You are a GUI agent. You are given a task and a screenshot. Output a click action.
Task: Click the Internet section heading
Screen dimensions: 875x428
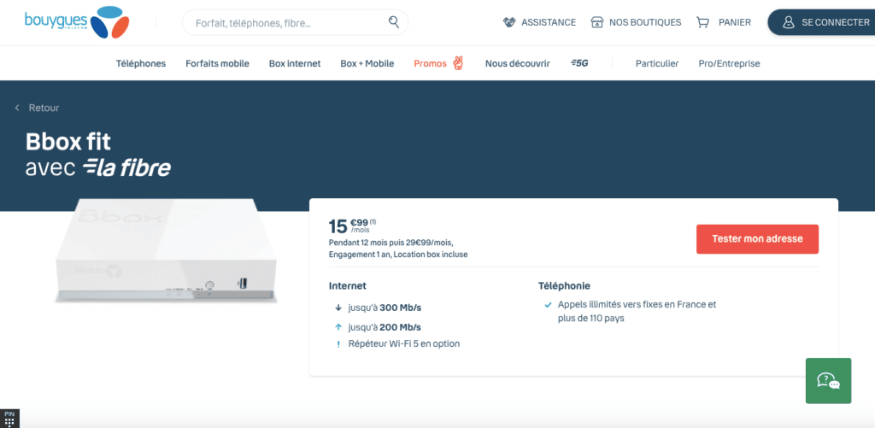(x=348, y=285)
